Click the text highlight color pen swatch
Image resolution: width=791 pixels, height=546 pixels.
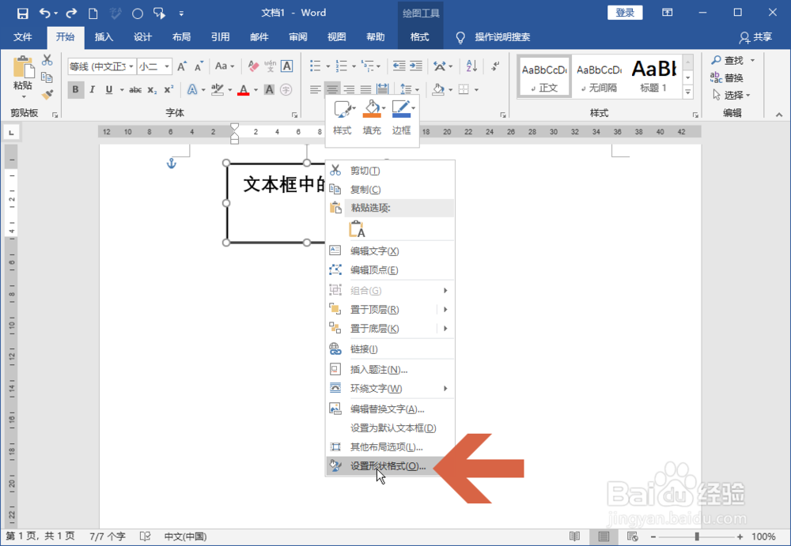pyautogui.click(x=218, y=90)
